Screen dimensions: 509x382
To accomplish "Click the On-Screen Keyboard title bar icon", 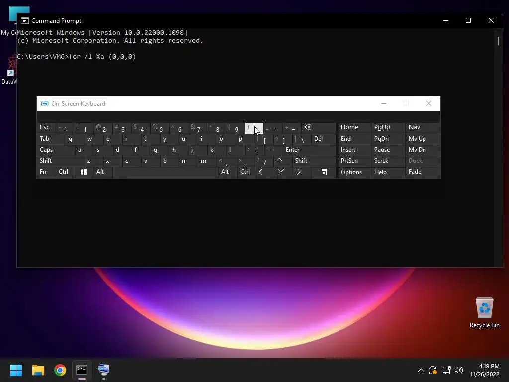I will (45, 104).
